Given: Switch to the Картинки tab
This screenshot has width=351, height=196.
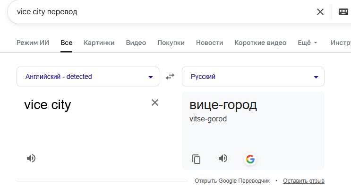Looking at the screenshot, I should [99, 43].
